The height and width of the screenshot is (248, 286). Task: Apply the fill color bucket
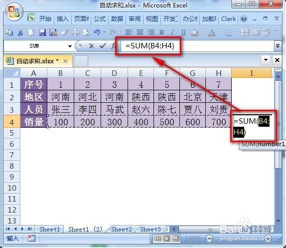click(x=195, y=32)
